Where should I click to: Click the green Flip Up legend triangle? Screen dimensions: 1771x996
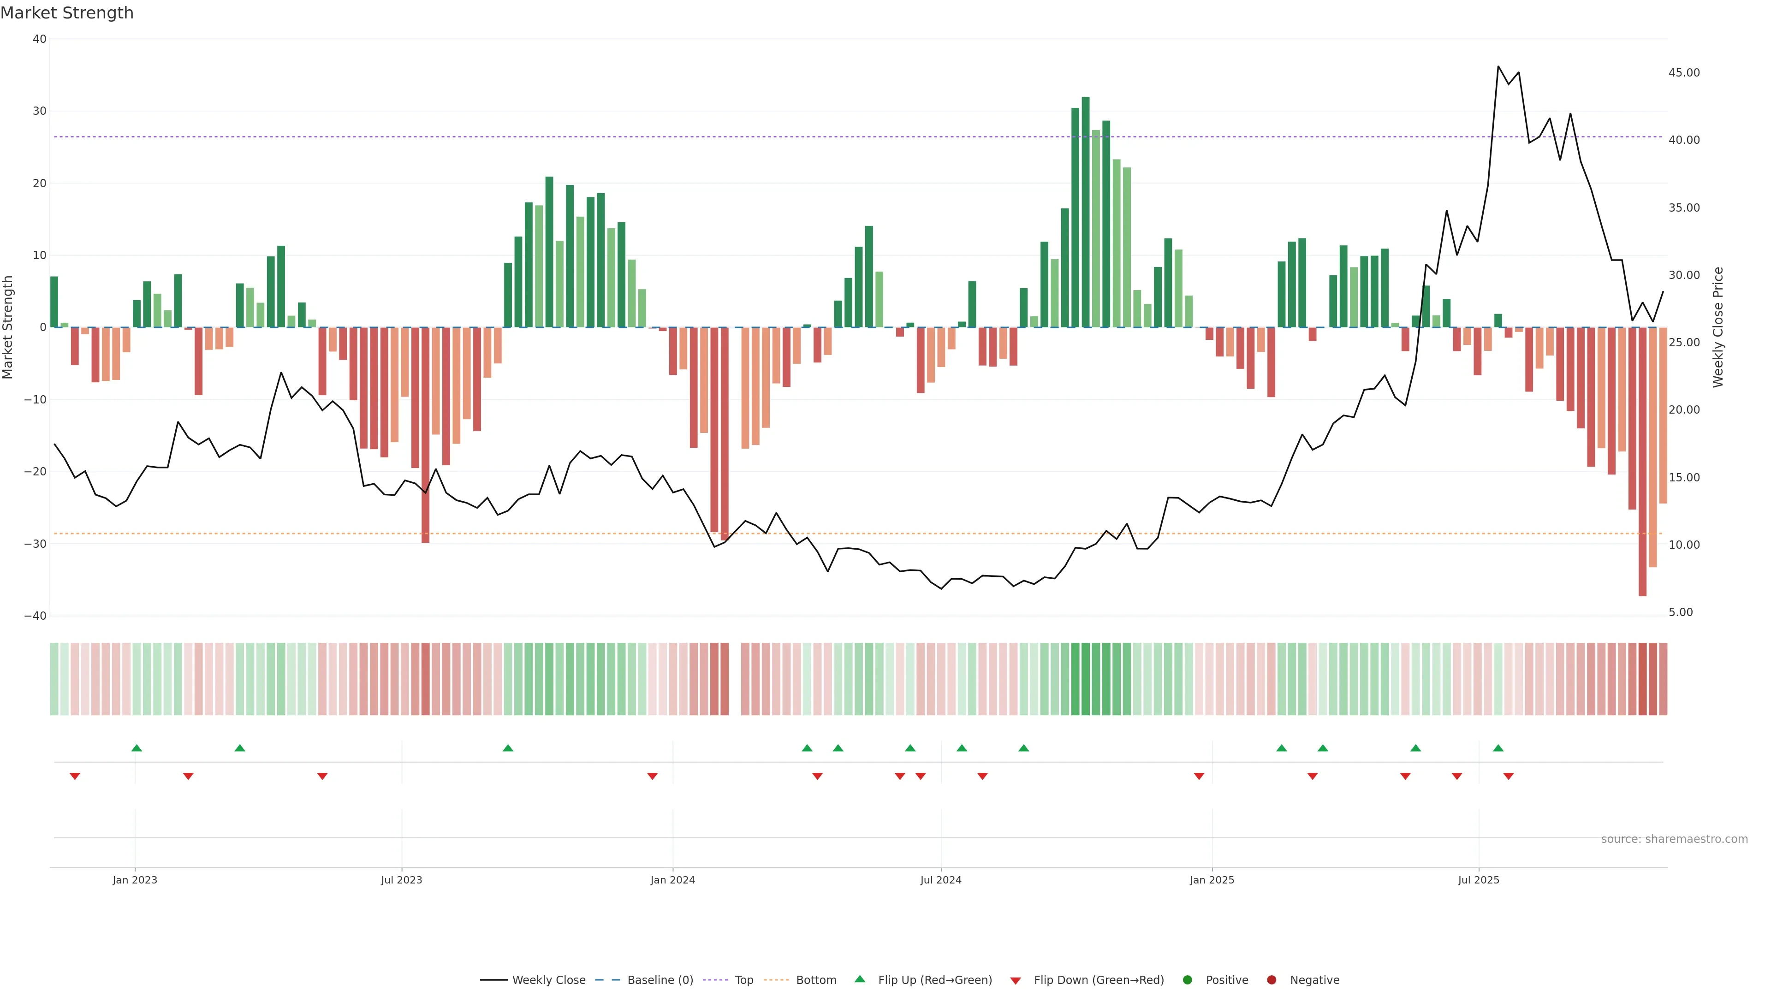point(859,979)
